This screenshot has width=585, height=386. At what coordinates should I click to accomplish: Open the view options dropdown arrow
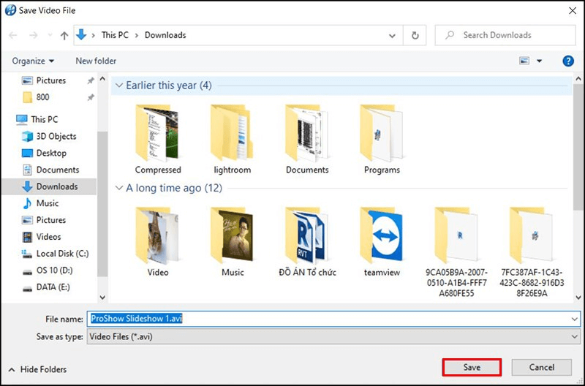[540, 61]
